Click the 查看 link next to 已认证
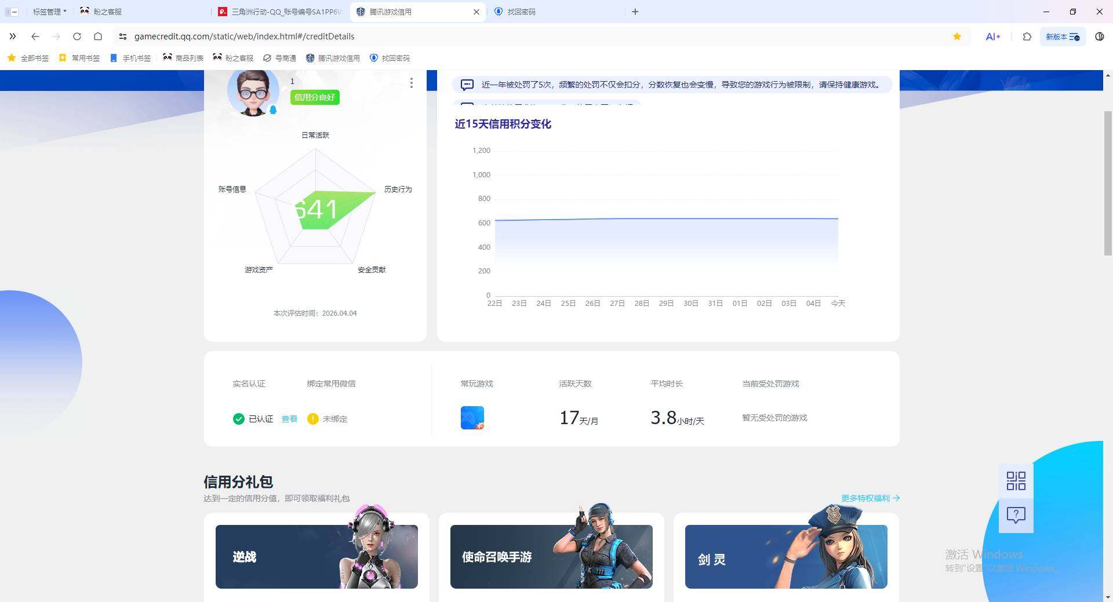 (289, 418)
